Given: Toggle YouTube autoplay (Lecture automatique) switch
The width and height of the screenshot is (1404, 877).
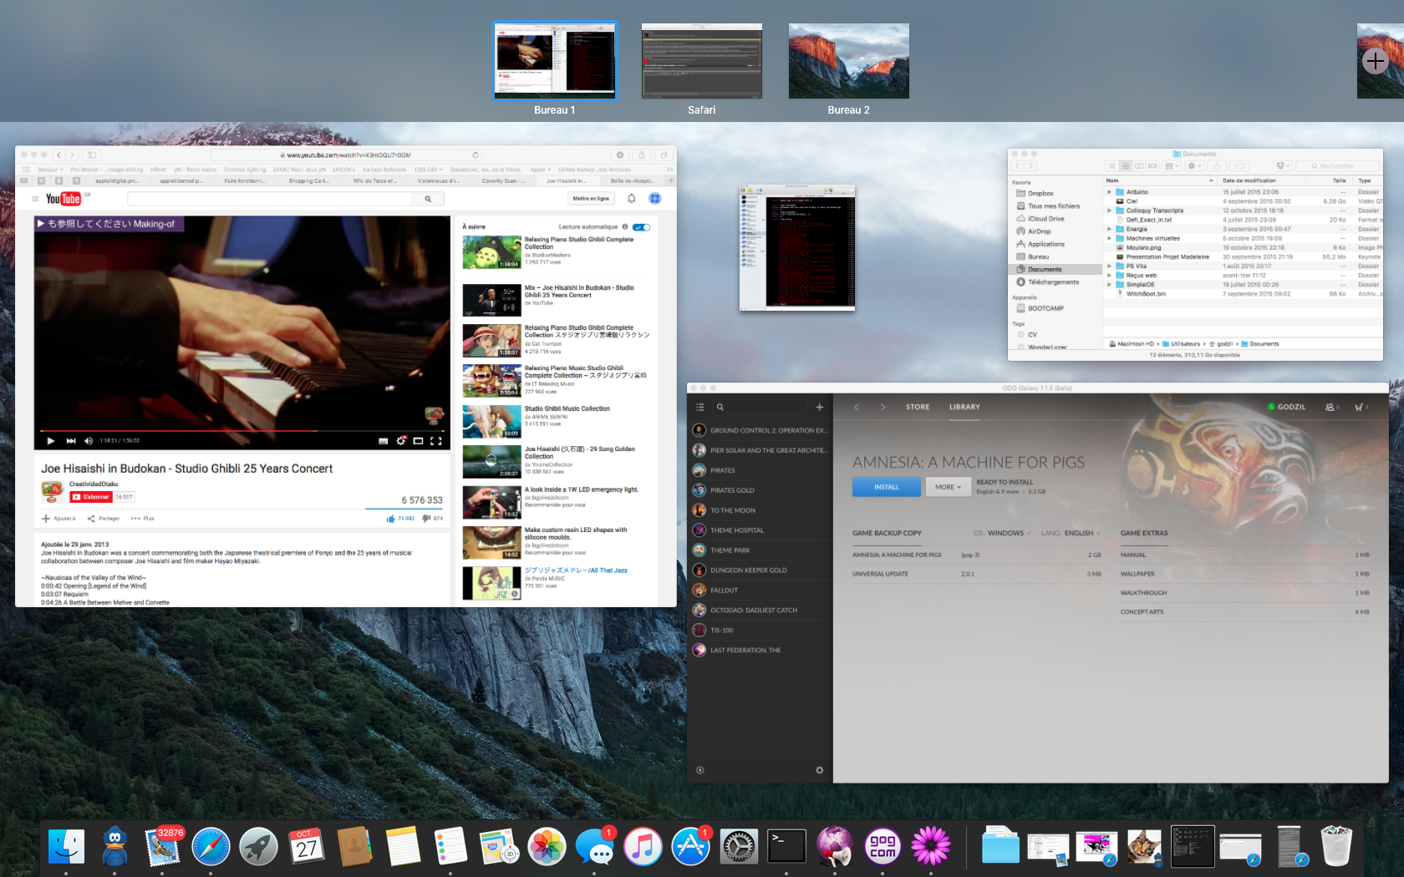Looking at the screenshot, I should (x=641, y=227).
